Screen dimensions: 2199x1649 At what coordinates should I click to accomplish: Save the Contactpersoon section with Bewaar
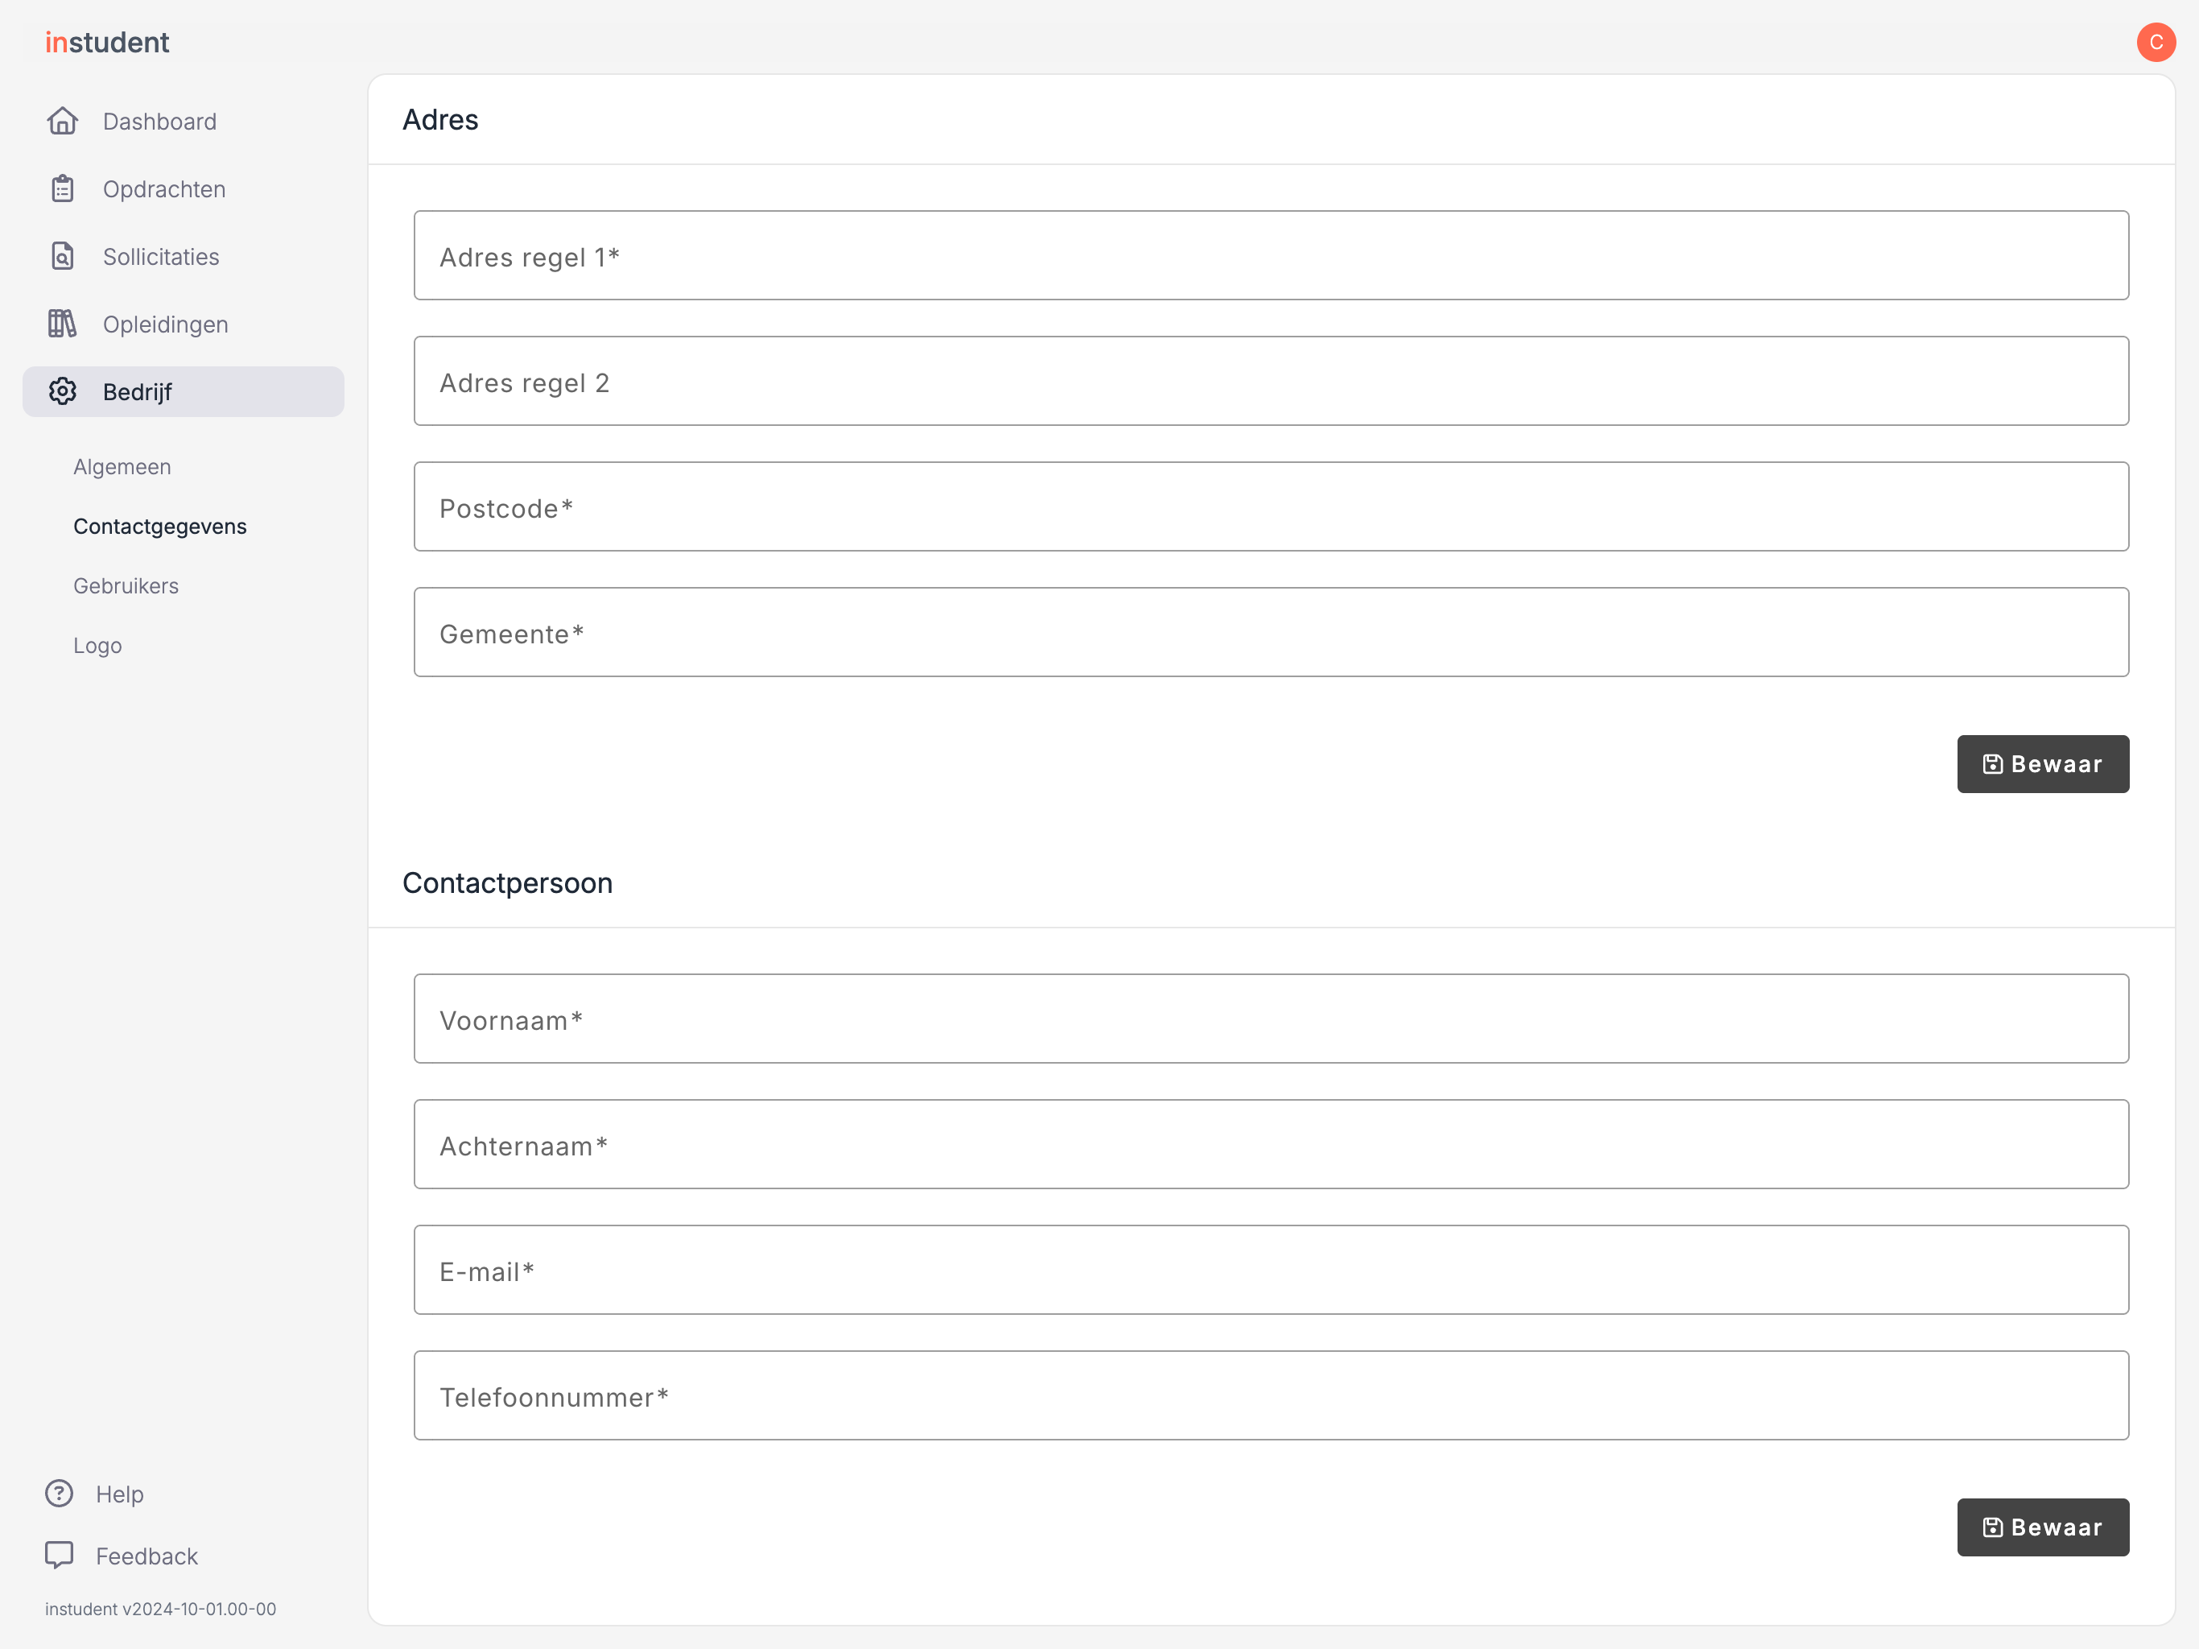click(x=2043, y=1527)
